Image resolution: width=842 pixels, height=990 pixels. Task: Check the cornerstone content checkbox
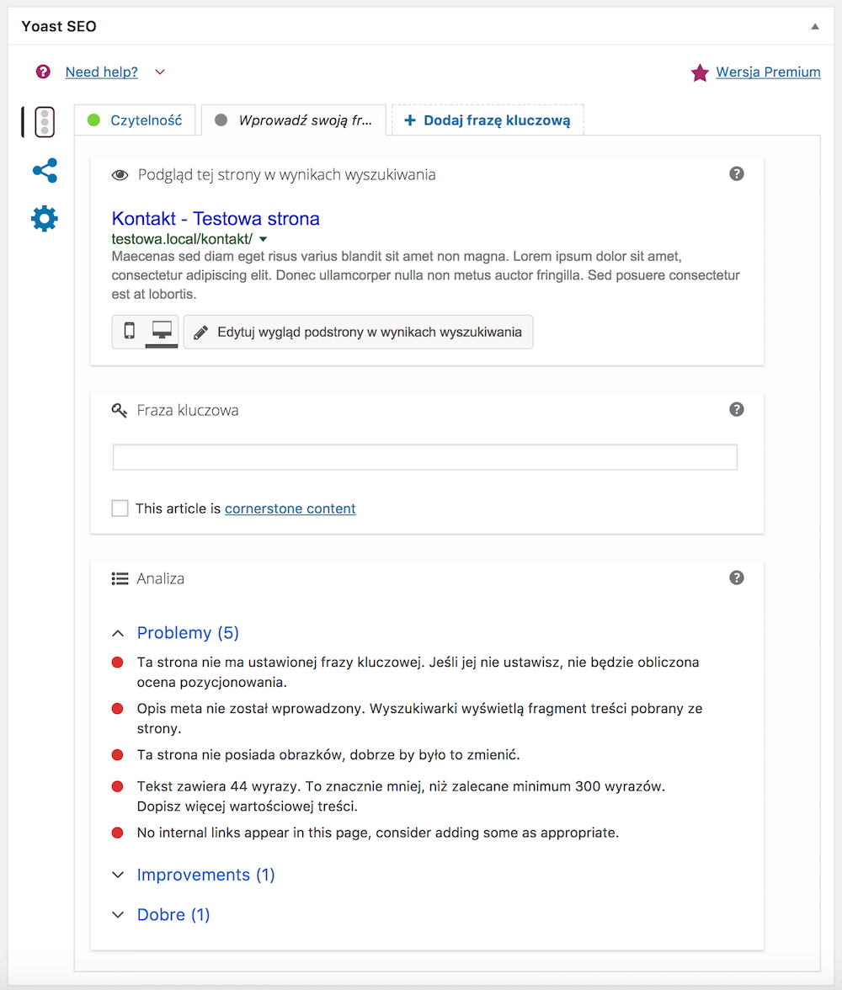tap(120, 508)
